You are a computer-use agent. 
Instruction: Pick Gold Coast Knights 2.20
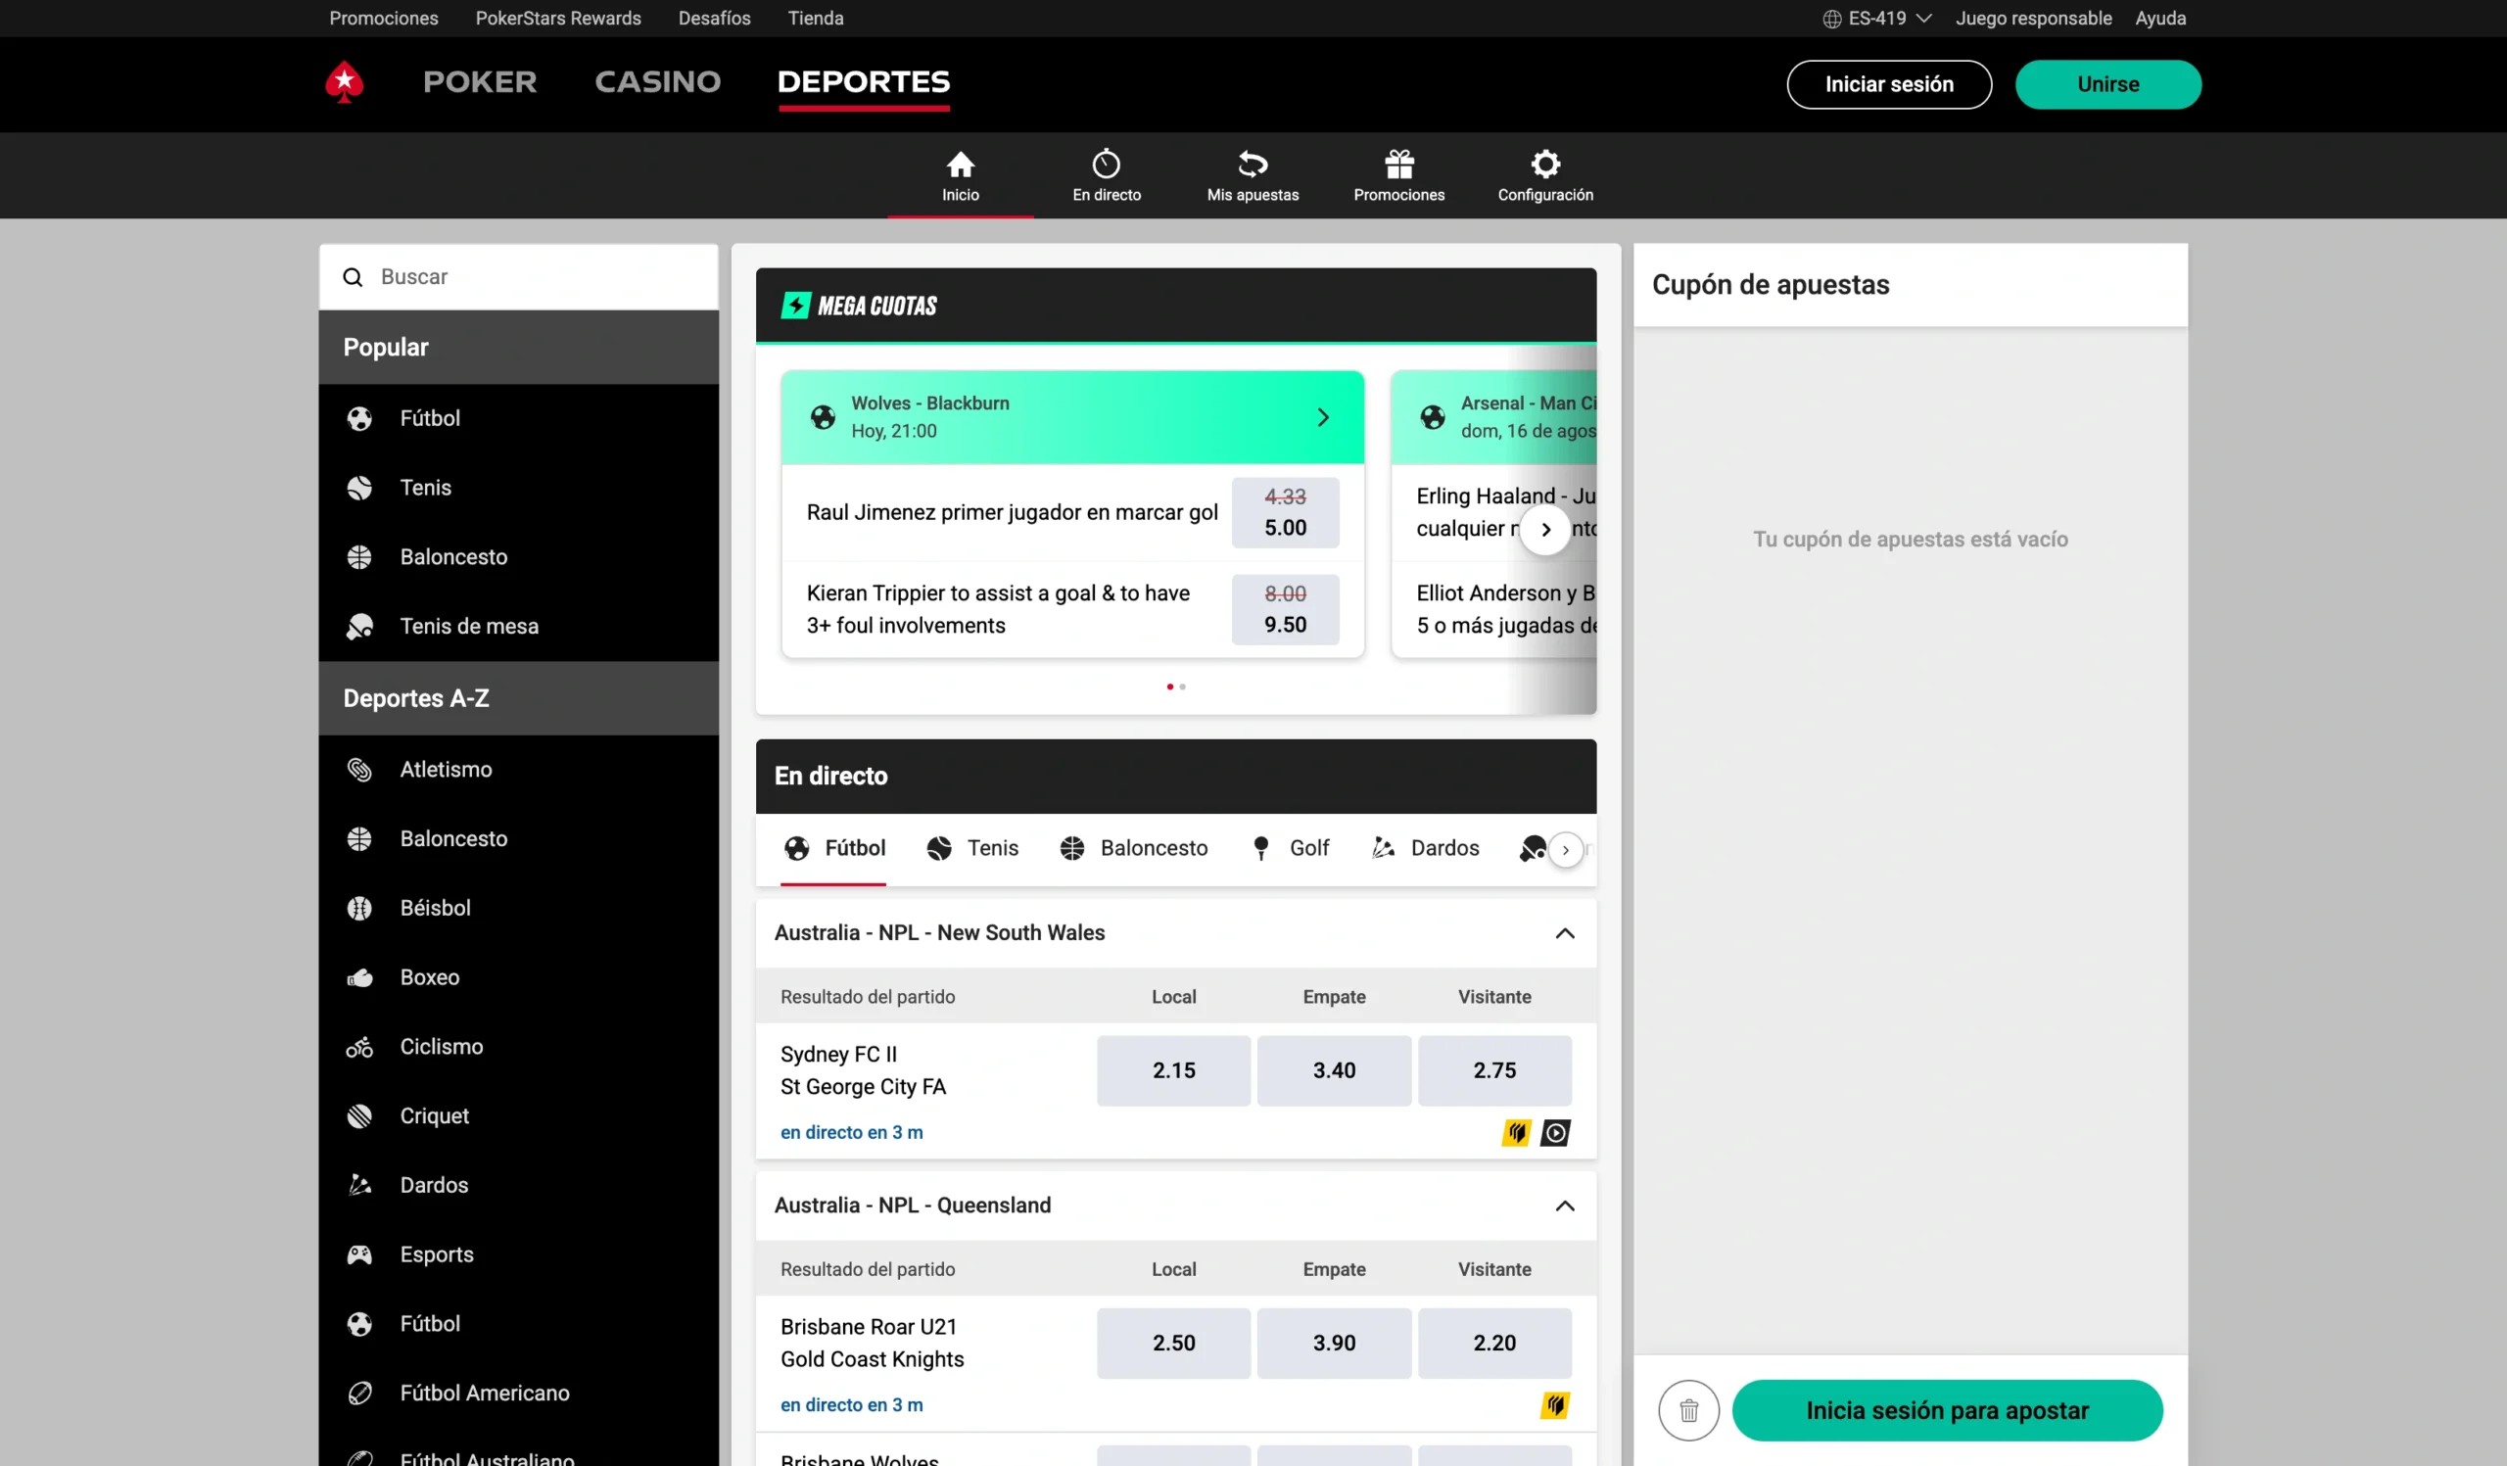tap(1494, 1344)
